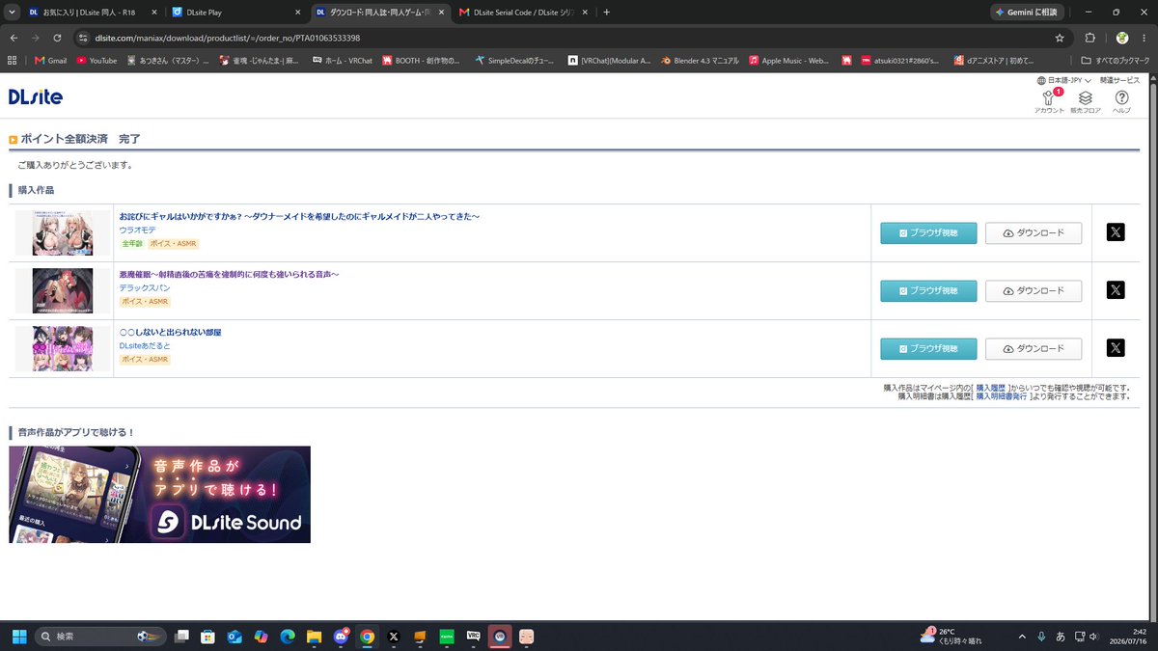Open the ヘルプ help icon
This screenshot has width=1158, height=651.
(x=1121, y=101)
